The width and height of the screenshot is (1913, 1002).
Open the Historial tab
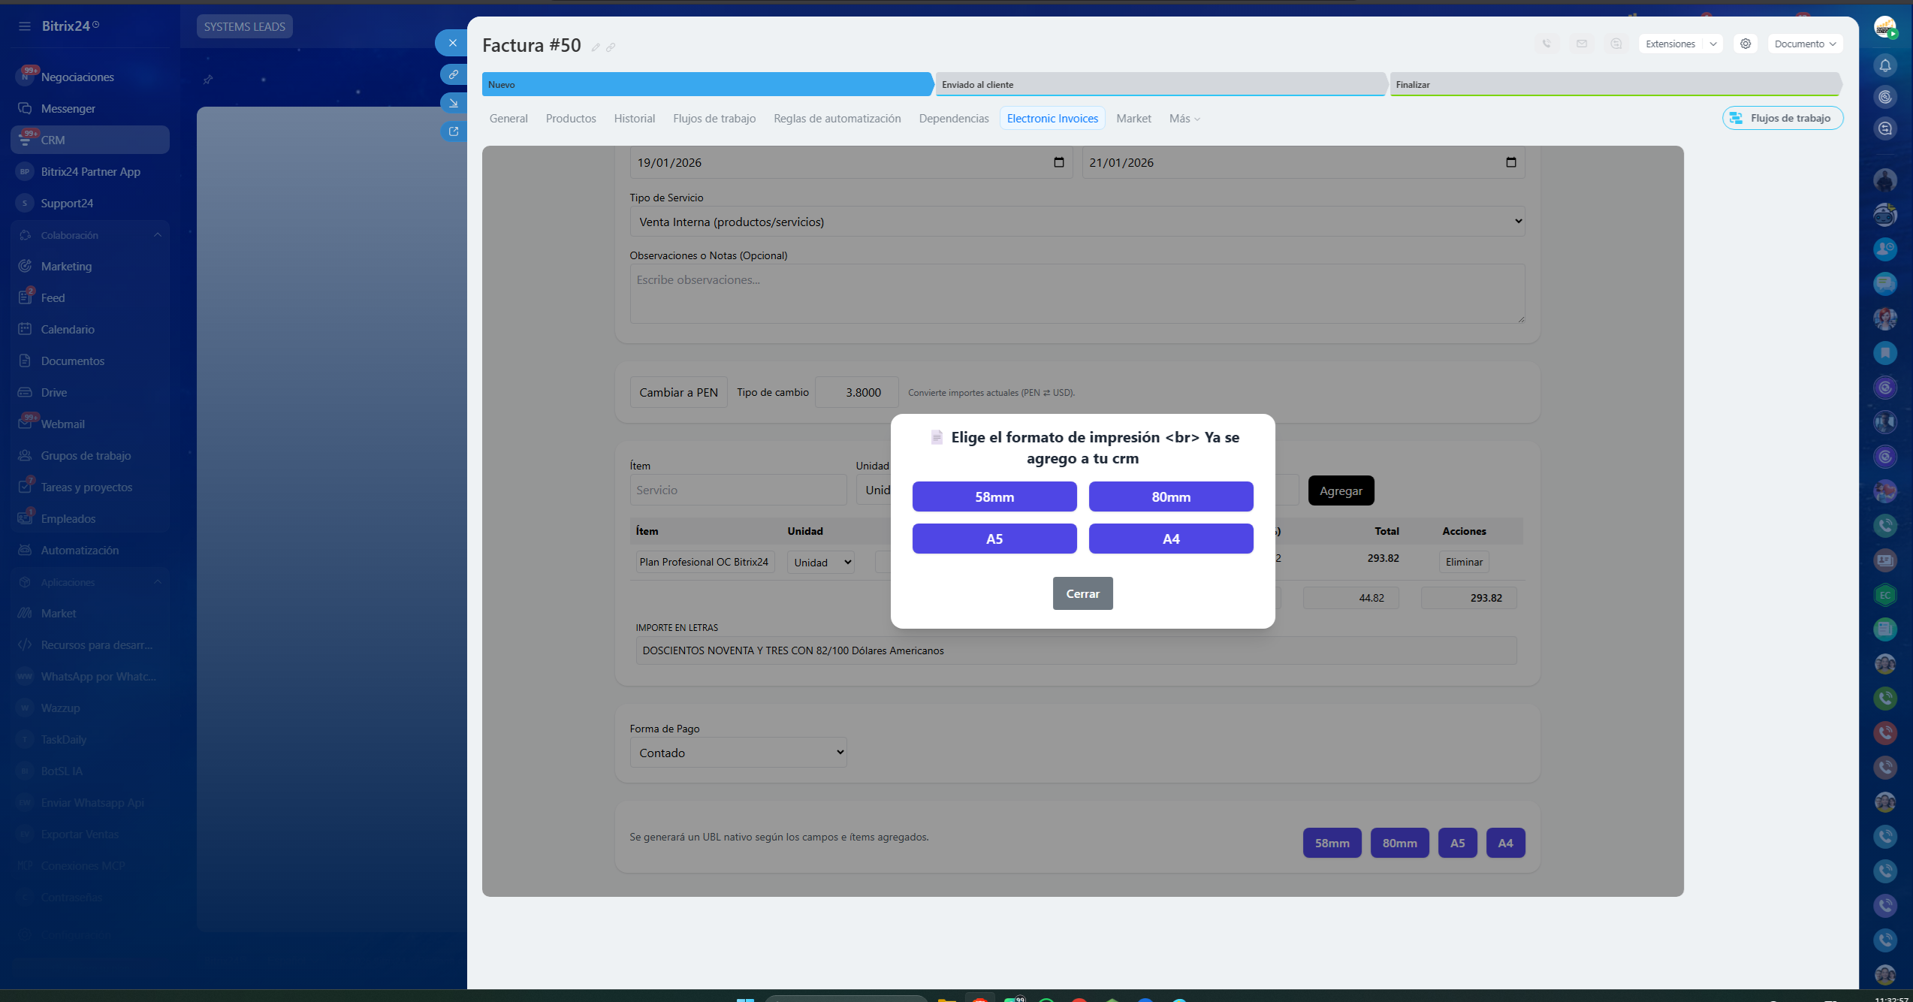(x=635, y=119)
